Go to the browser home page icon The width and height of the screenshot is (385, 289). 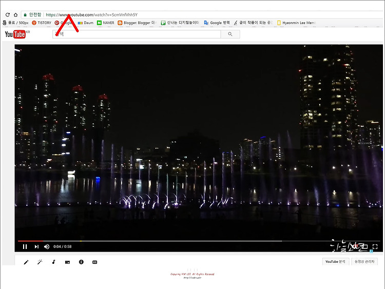click(x=15, y=15)
